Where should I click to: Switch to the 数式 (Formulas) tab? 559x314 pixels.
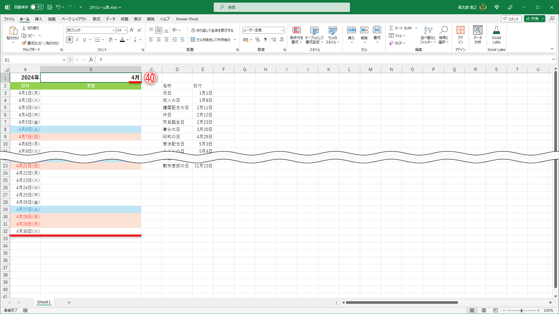tap(96, 19)
